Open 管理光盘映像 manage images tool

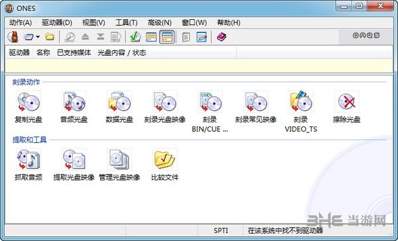pos(119,165)
